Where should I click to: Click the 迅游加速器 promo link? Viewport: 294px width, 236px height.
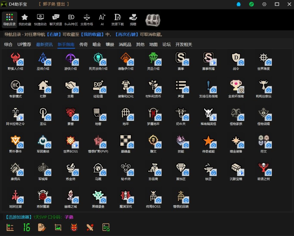(x=18, y=217)
